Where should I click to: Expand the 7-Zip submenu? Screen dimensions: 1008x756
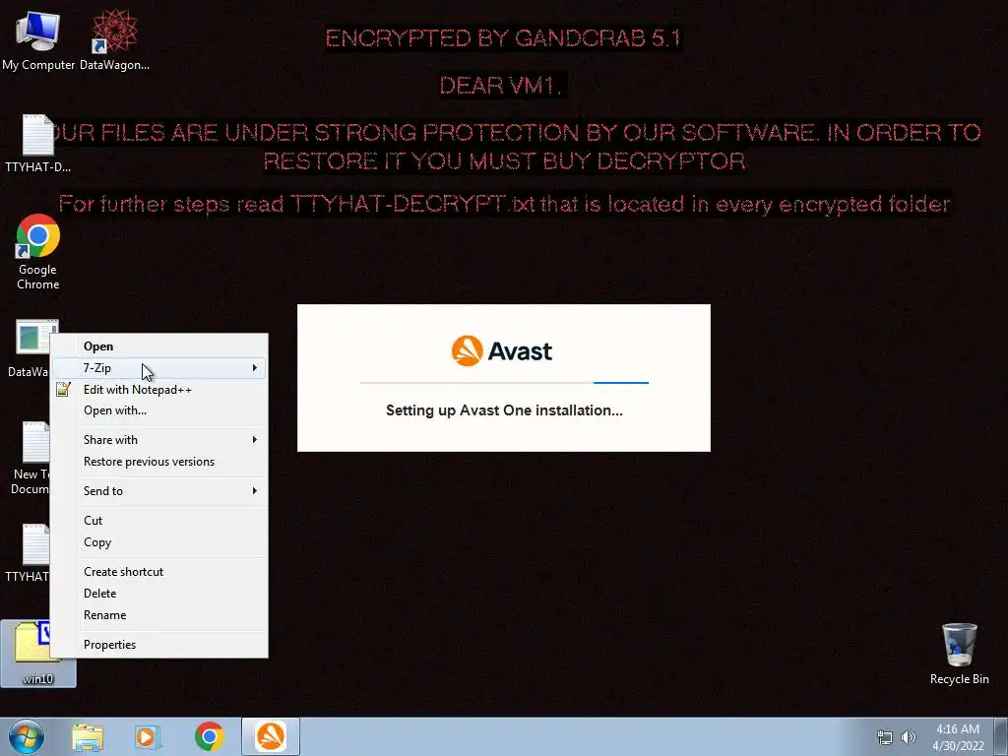tap(158, 368)
